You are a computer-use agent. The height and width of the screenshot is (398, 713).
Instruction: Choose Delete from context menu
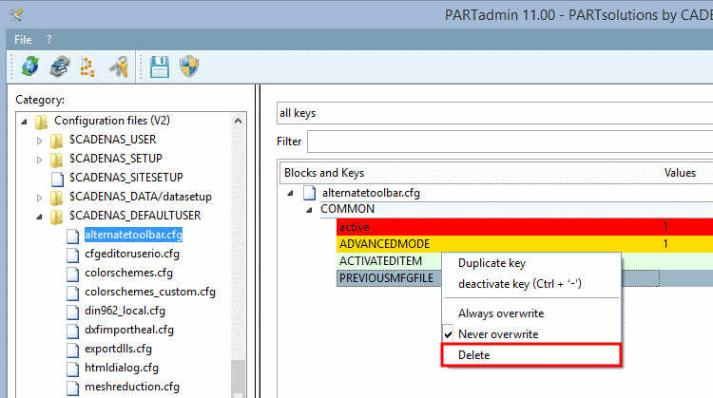click(531, 355)
